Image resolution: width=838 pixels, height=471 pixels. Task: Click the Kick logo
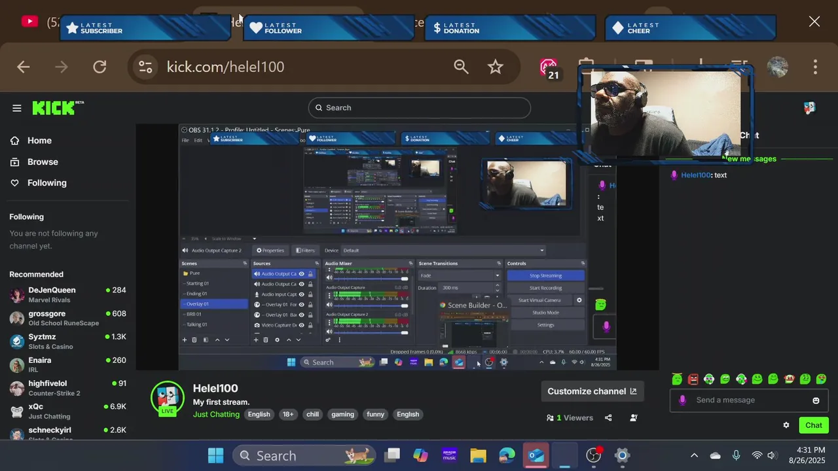pyautogui.click(x=58, y=108)
